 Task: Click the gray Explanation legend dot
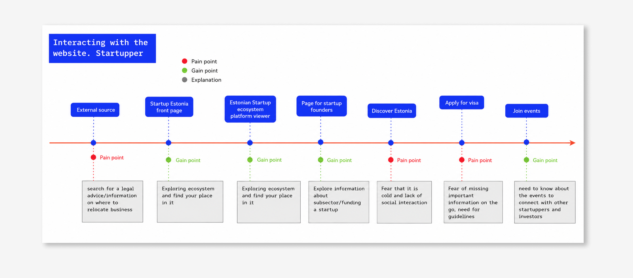185,80
